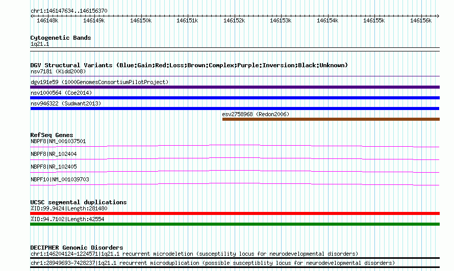Click the red segmental duplication bar

coord(235,213)
